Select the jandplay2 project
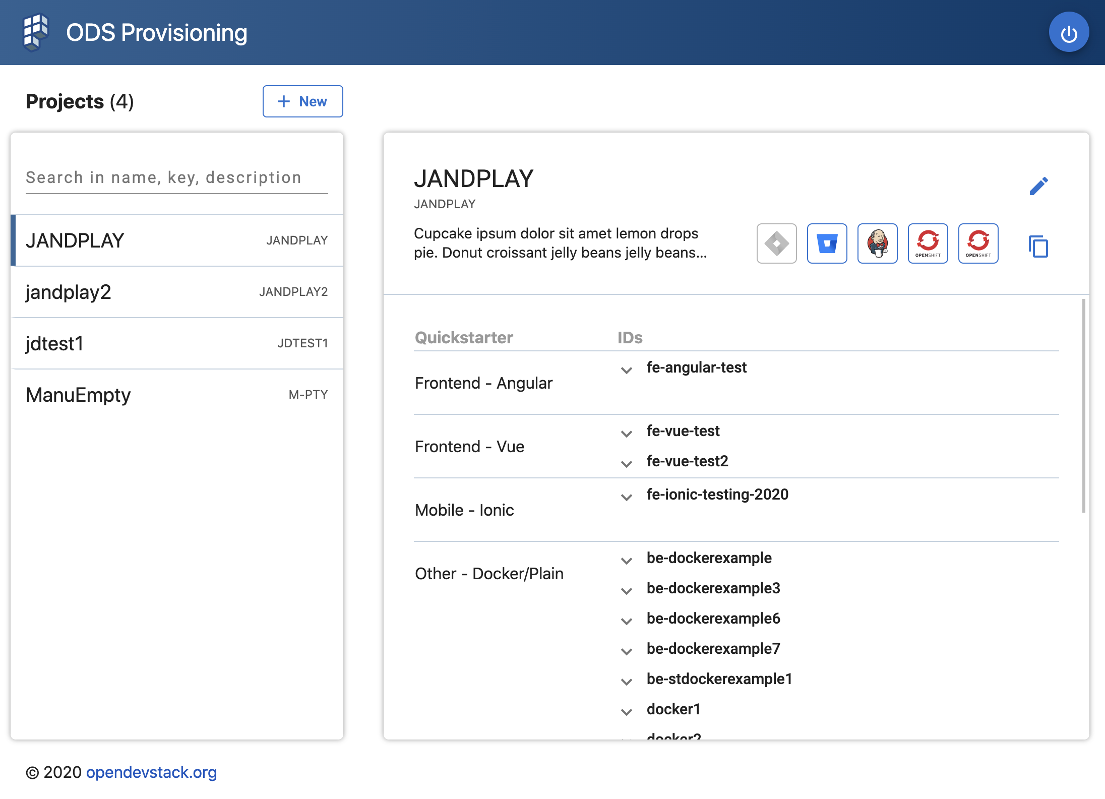This screenshot has width=1105, height=799. click(x=176, y=292)
